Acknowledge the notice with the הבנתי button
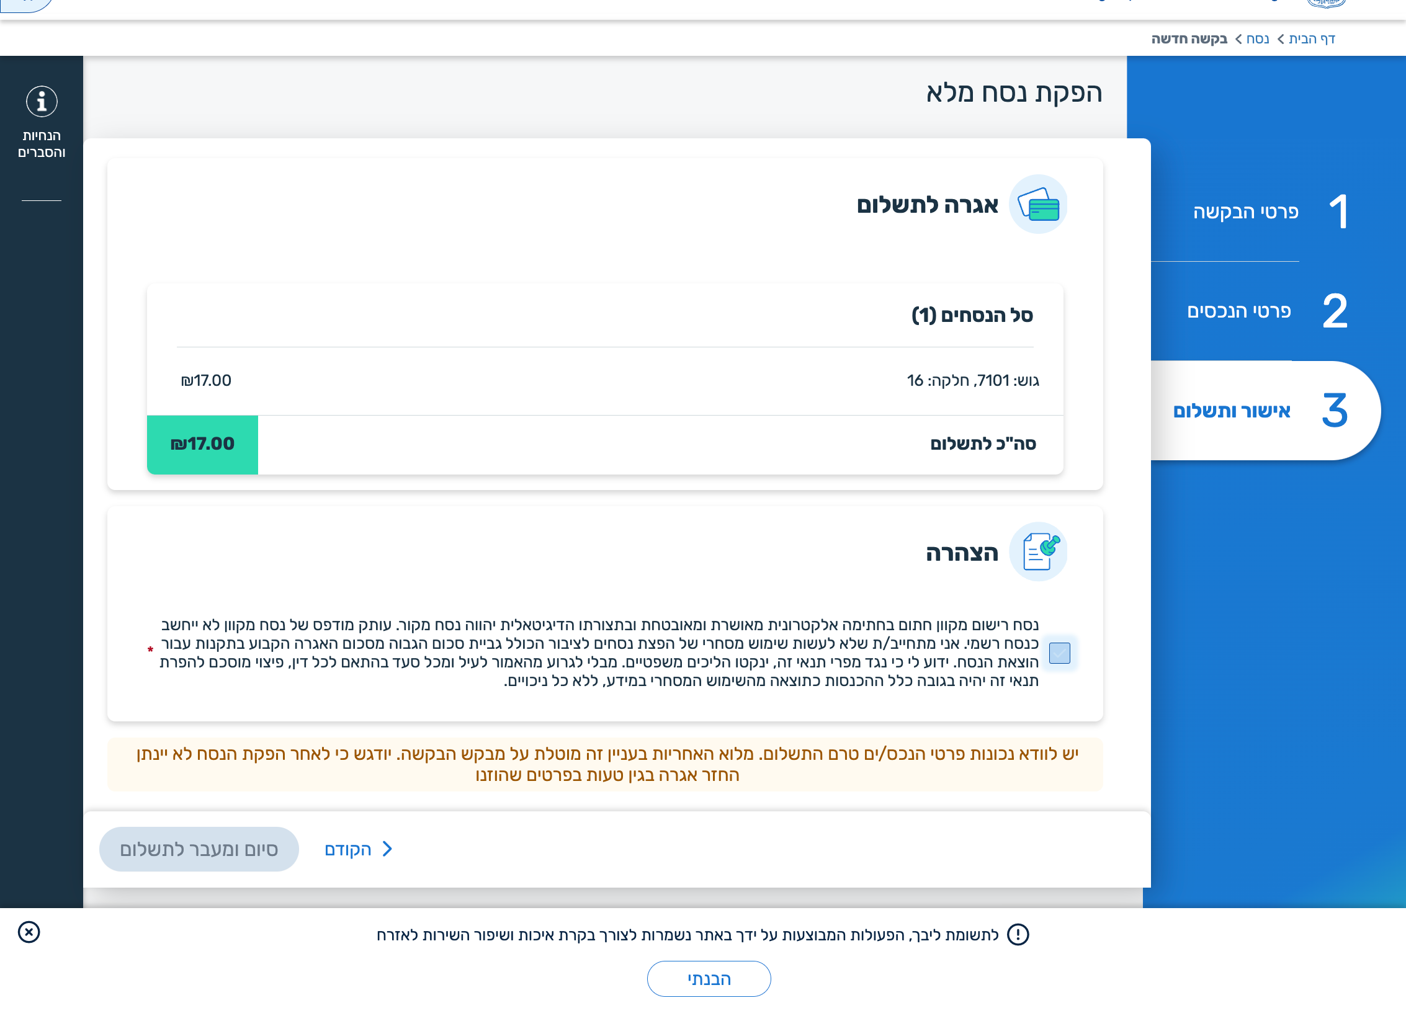Image resolution: width=1406 pixels, height=1021 pixels. pyautogui.click(x=709, y=979)
